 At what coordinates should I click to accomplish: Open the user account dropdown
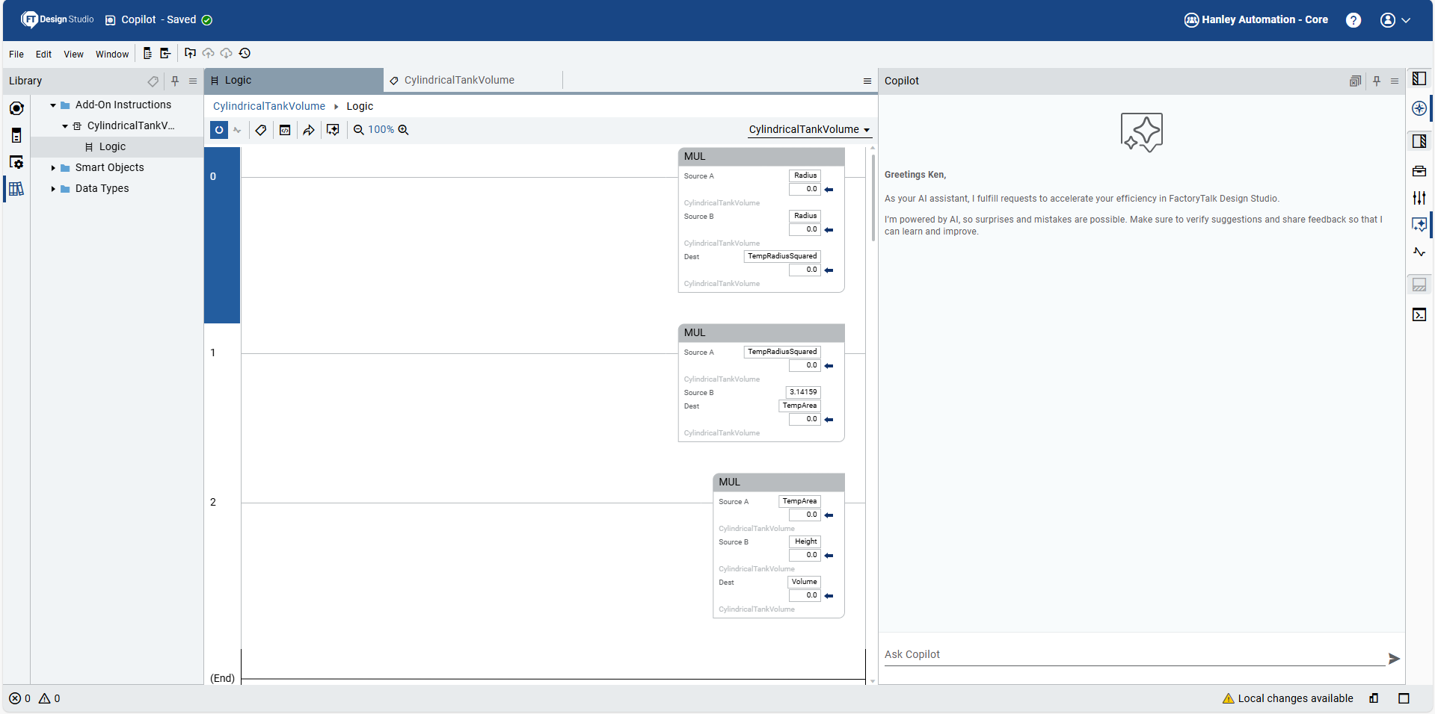point(1395,20)
